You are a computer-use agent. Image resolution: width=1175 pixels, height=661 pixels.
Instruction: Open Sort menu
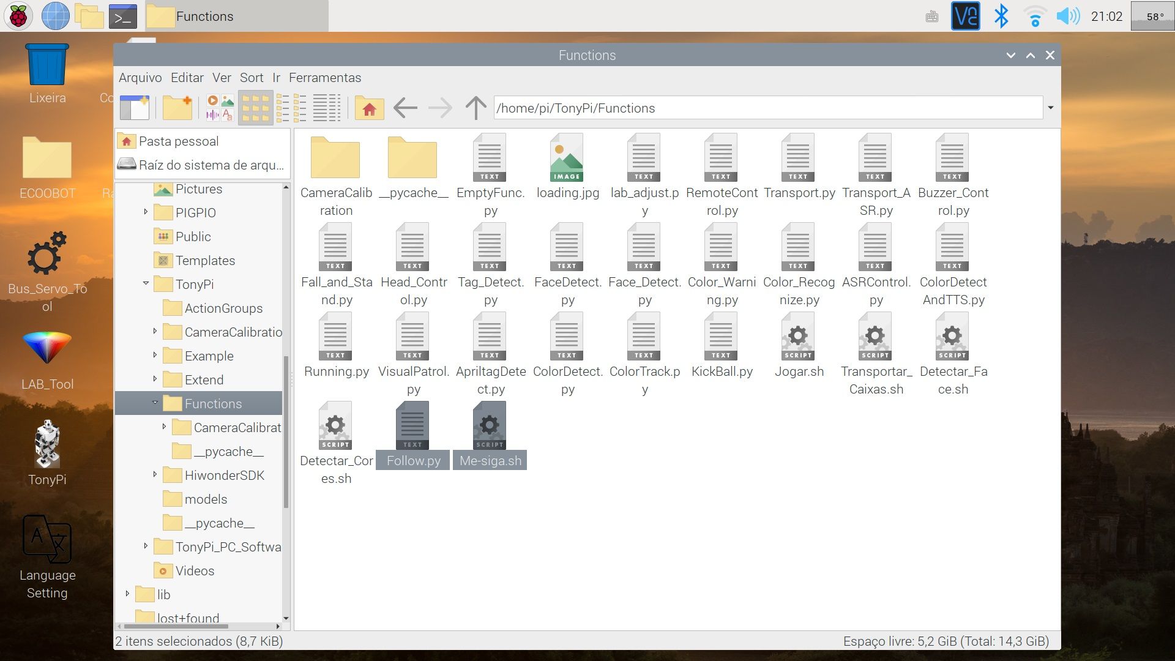tap(252, 78)
